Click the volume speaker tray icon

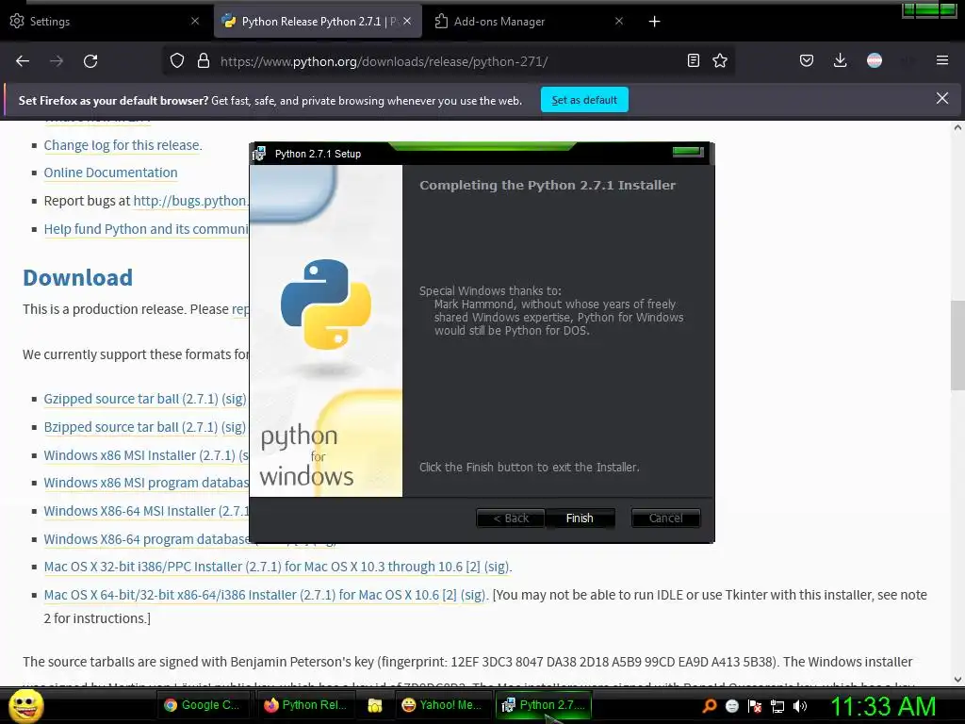800,706
